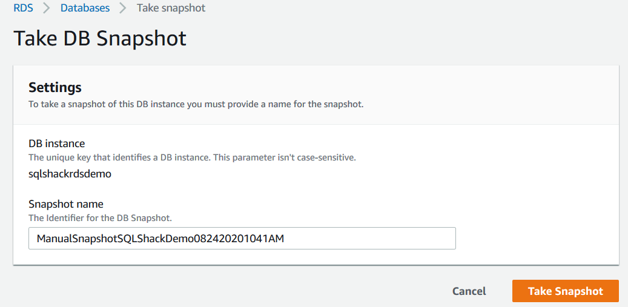Open the Databases breadcrumb link
This screenshot has height=307, width=628.
(x=85, y=8)
